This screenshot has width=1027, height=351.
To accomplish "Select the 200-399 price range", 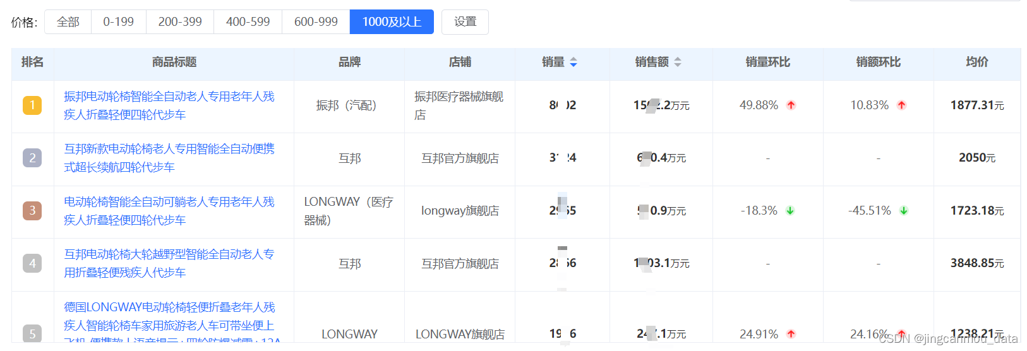I will [180, 22].
